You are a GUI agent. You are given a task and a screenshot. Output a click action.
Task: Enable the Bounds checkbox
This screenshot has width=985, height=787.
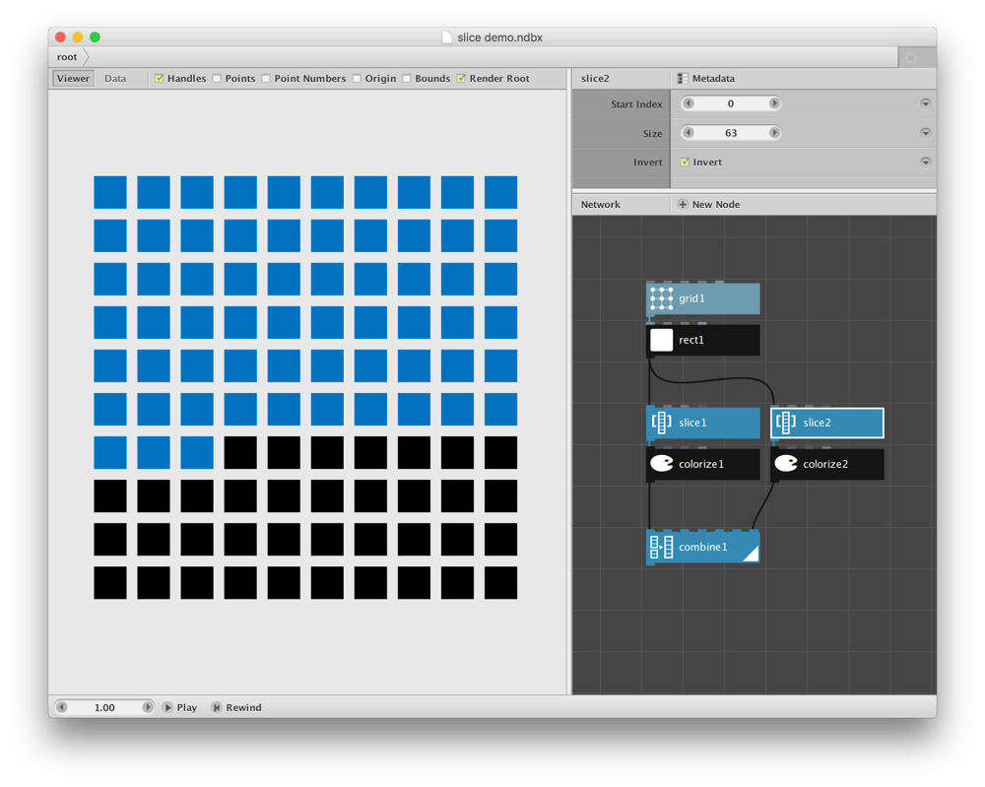pyautogui.click(x=407, y=79)
